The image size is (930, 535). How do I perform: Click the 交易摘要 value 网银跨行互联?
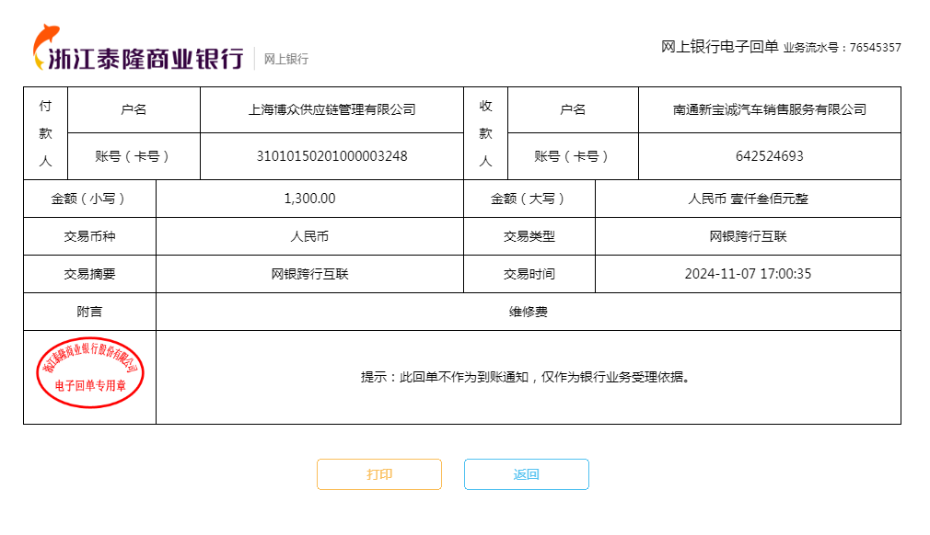[309, 274]
